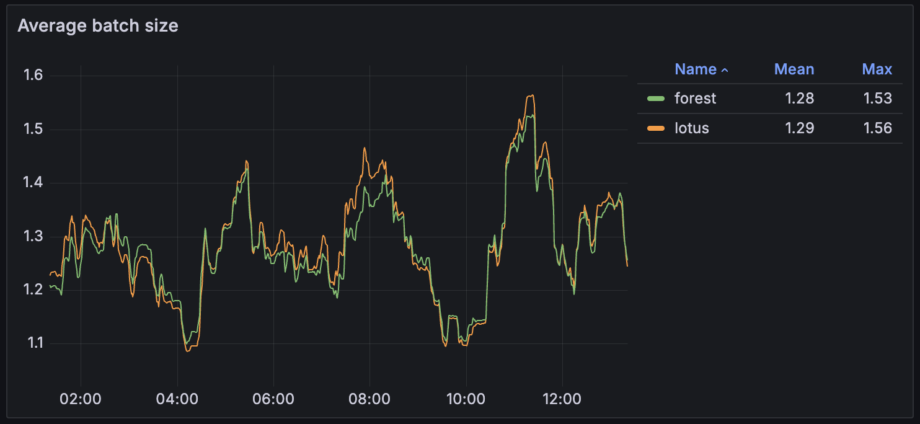Image resolution: width=920 pixels, height=424 pixels.
Task: Click the 10:00 time axis label
Action: (x=466, y=398)
